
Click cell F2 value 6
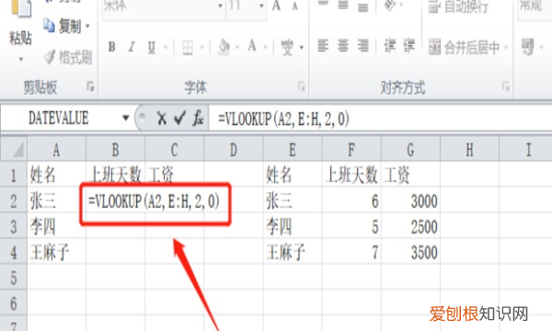[x=351, y=200]
